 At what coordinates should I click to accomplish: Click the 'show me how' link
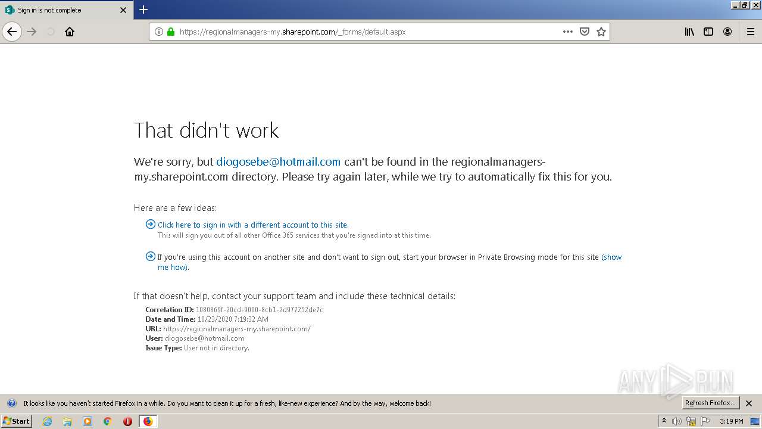click(x=389, y=262)
